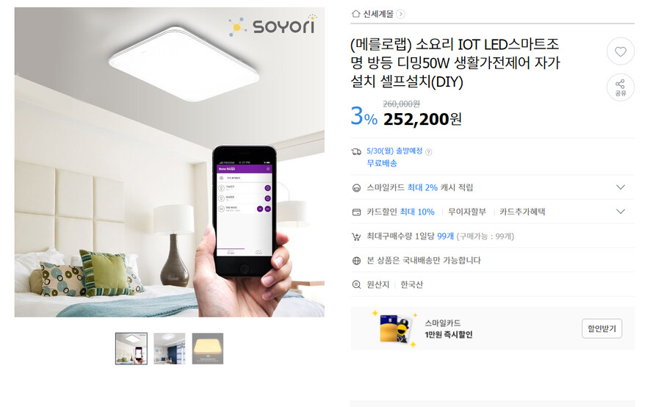Click the cart icon by 최대구매수량

click(x=356, y=237)
